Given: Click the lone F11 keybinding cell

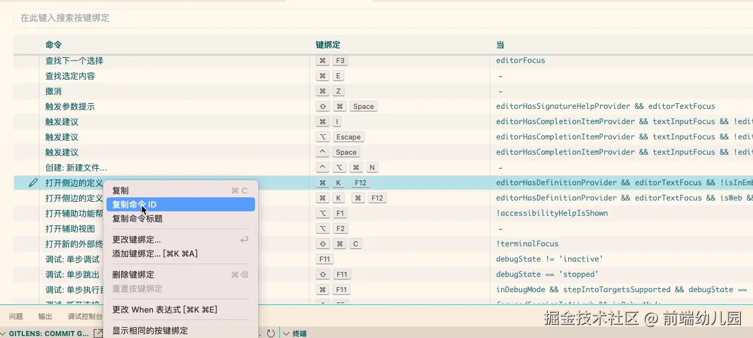Looking at the screenshot, I should (x=325, y=259).
